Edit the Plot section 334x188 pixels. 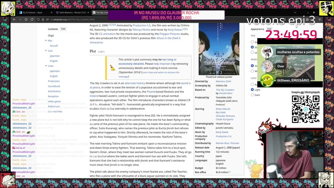[x=101, y=52]
